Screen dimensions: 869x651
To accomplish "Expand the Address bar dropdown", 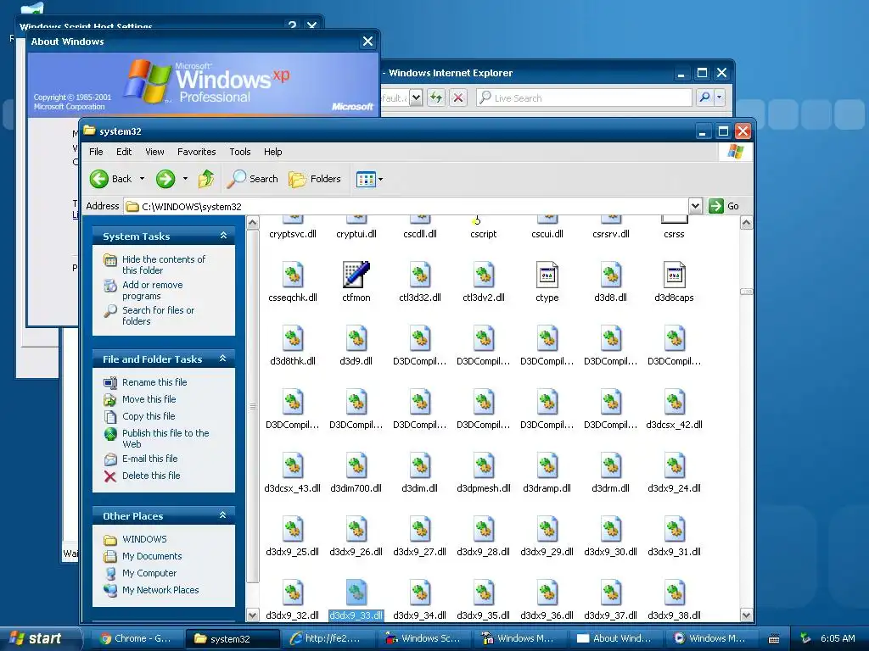I will click(x=695, y=206).
